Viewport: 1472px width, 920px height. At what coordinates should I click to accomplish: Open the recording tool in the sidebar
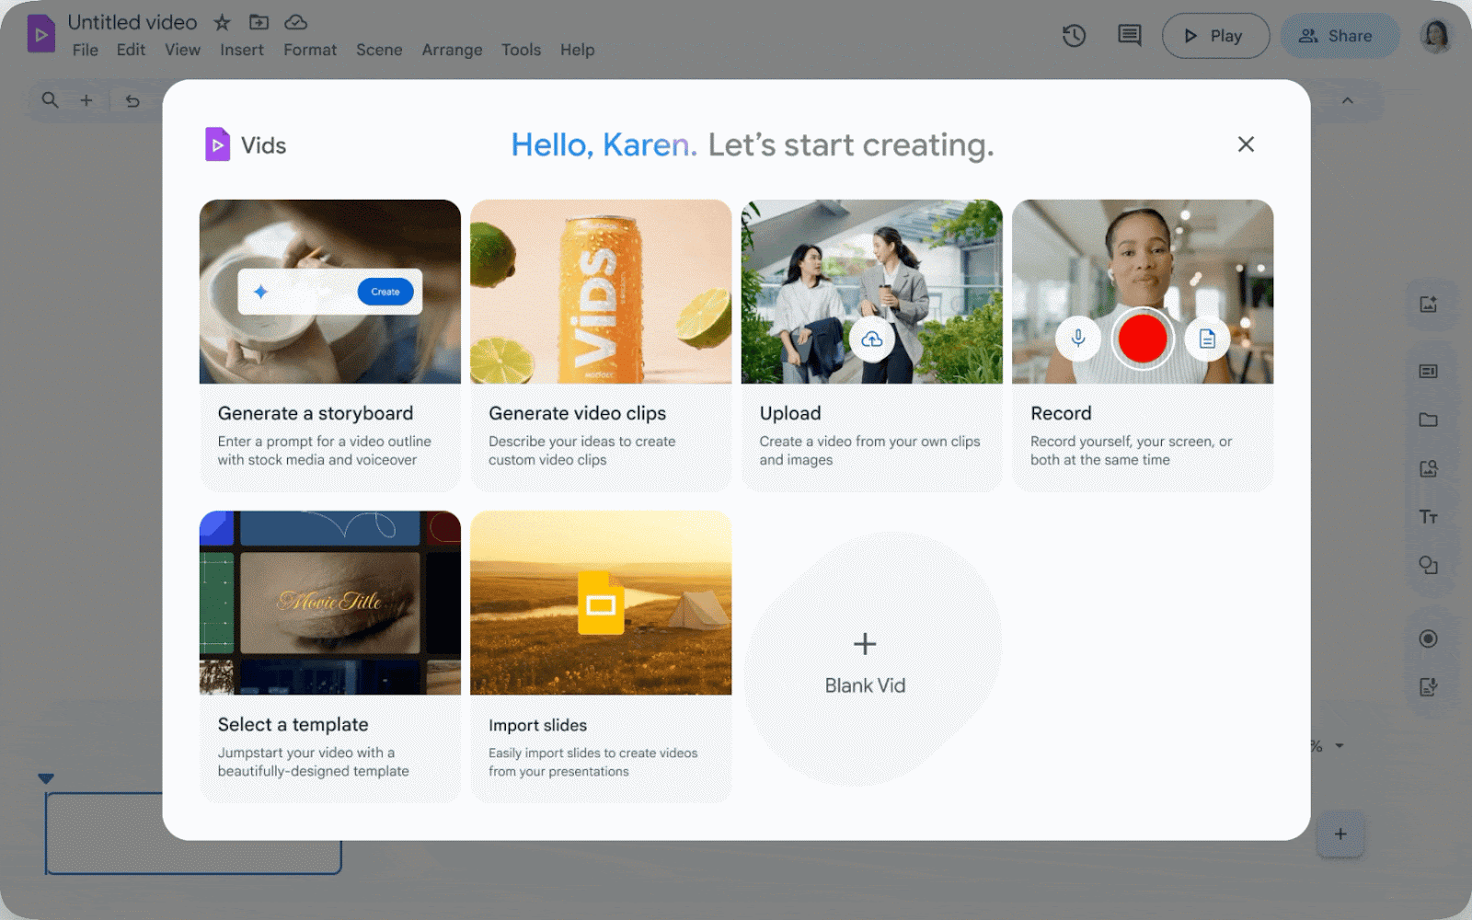1428,638
